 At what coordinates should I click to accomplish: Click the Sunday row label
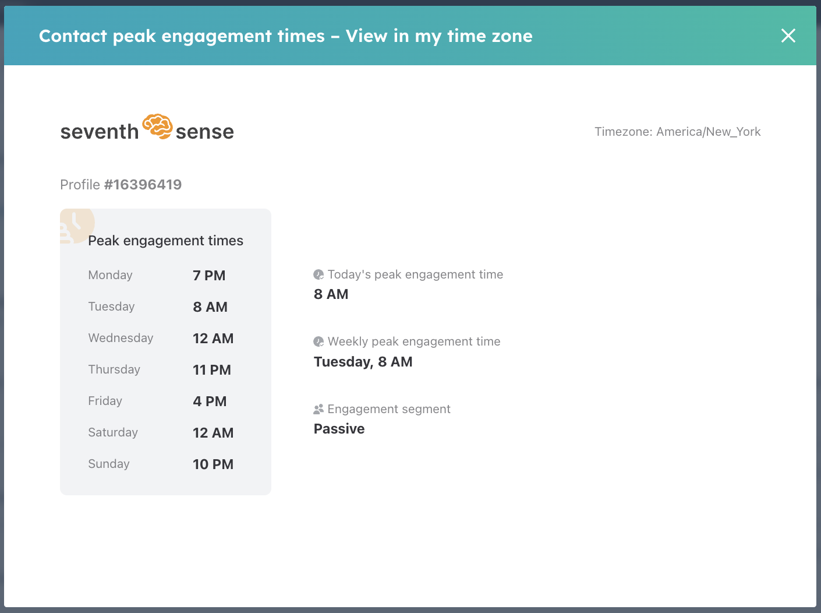pos(109,464)
